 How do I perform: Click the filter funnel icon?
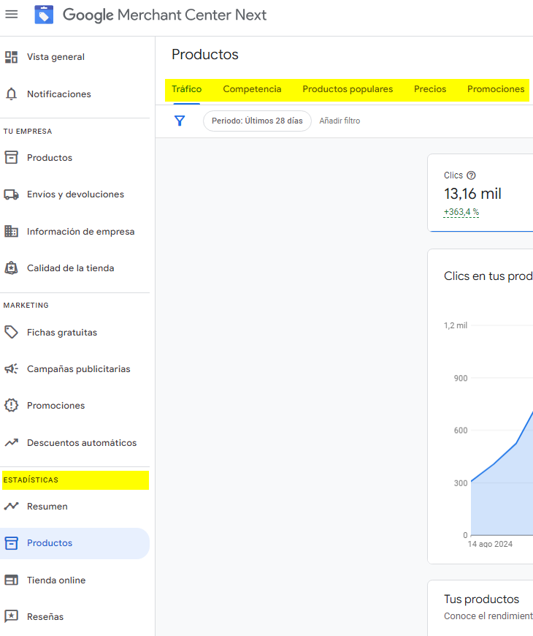pos(180,121)
